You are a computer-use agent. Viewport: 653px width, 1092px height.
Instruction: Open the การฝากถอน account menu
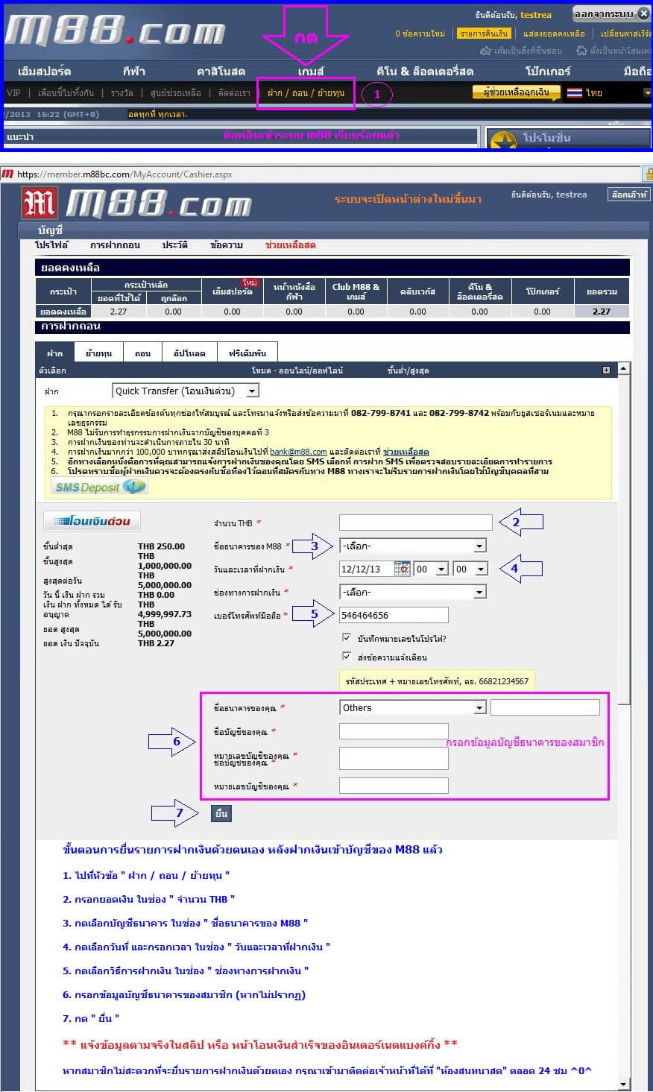pyautogui.click(x=115, y=244)
